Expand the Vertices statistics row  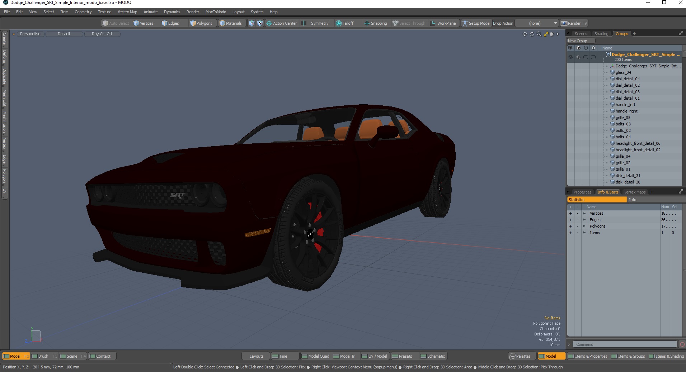point(584,214)
